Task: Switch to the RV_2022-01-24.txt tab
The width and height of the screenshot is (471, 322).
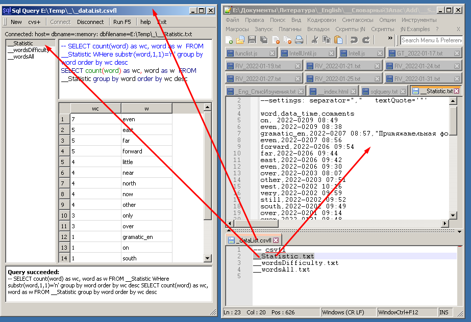Action: click(x=423, y=66)
